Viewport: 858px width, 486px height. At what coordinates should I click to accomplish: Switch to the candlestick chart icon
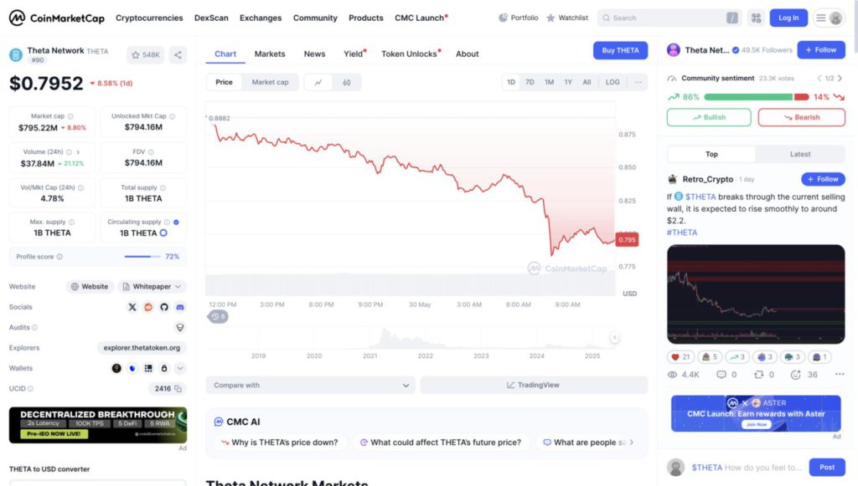coord(347,82)
